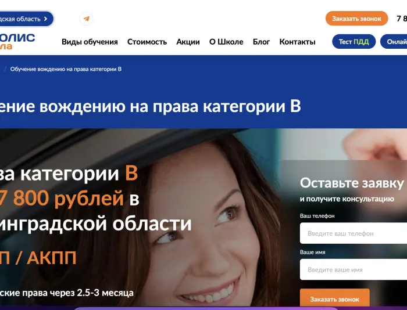This screenshot has height=310, width=407.
Task: Click the Онлайн button in header
Action: click(x=394, y=41)
